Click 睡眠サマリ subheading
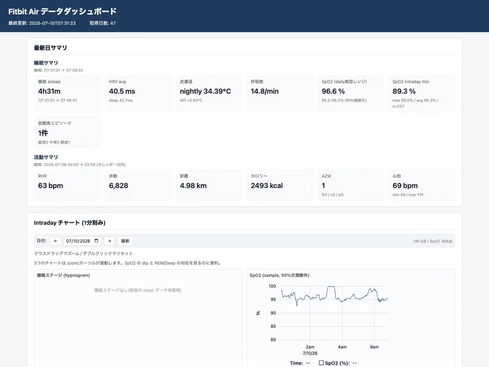 [x=46, y=63]
